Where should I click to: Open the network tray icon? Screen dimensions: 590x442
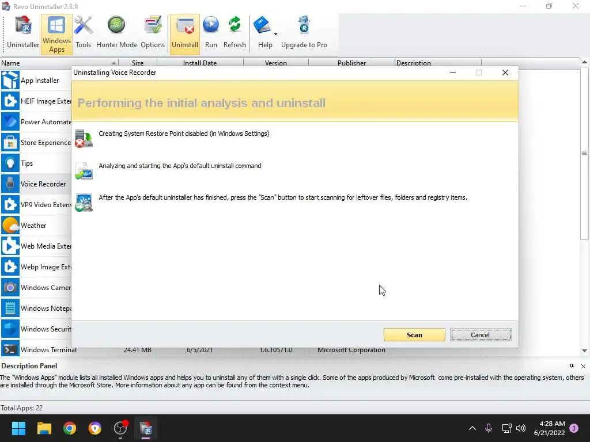click(x=506, y=428)
